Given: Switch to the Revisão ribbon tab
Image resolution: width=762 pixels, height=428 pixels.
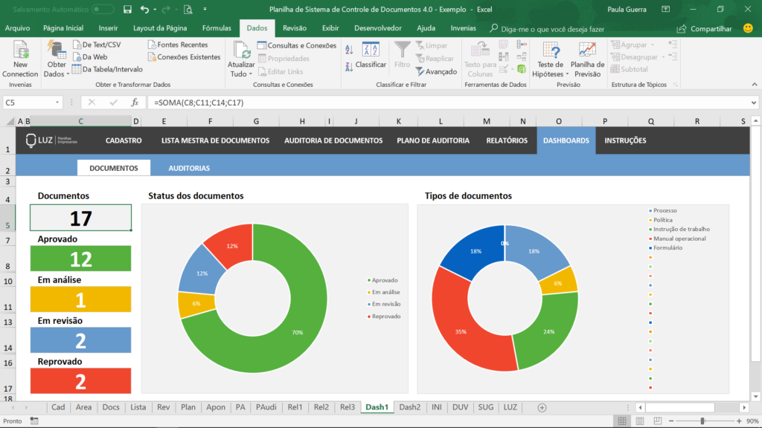Looking at the screenshot, I should (296, 27).
